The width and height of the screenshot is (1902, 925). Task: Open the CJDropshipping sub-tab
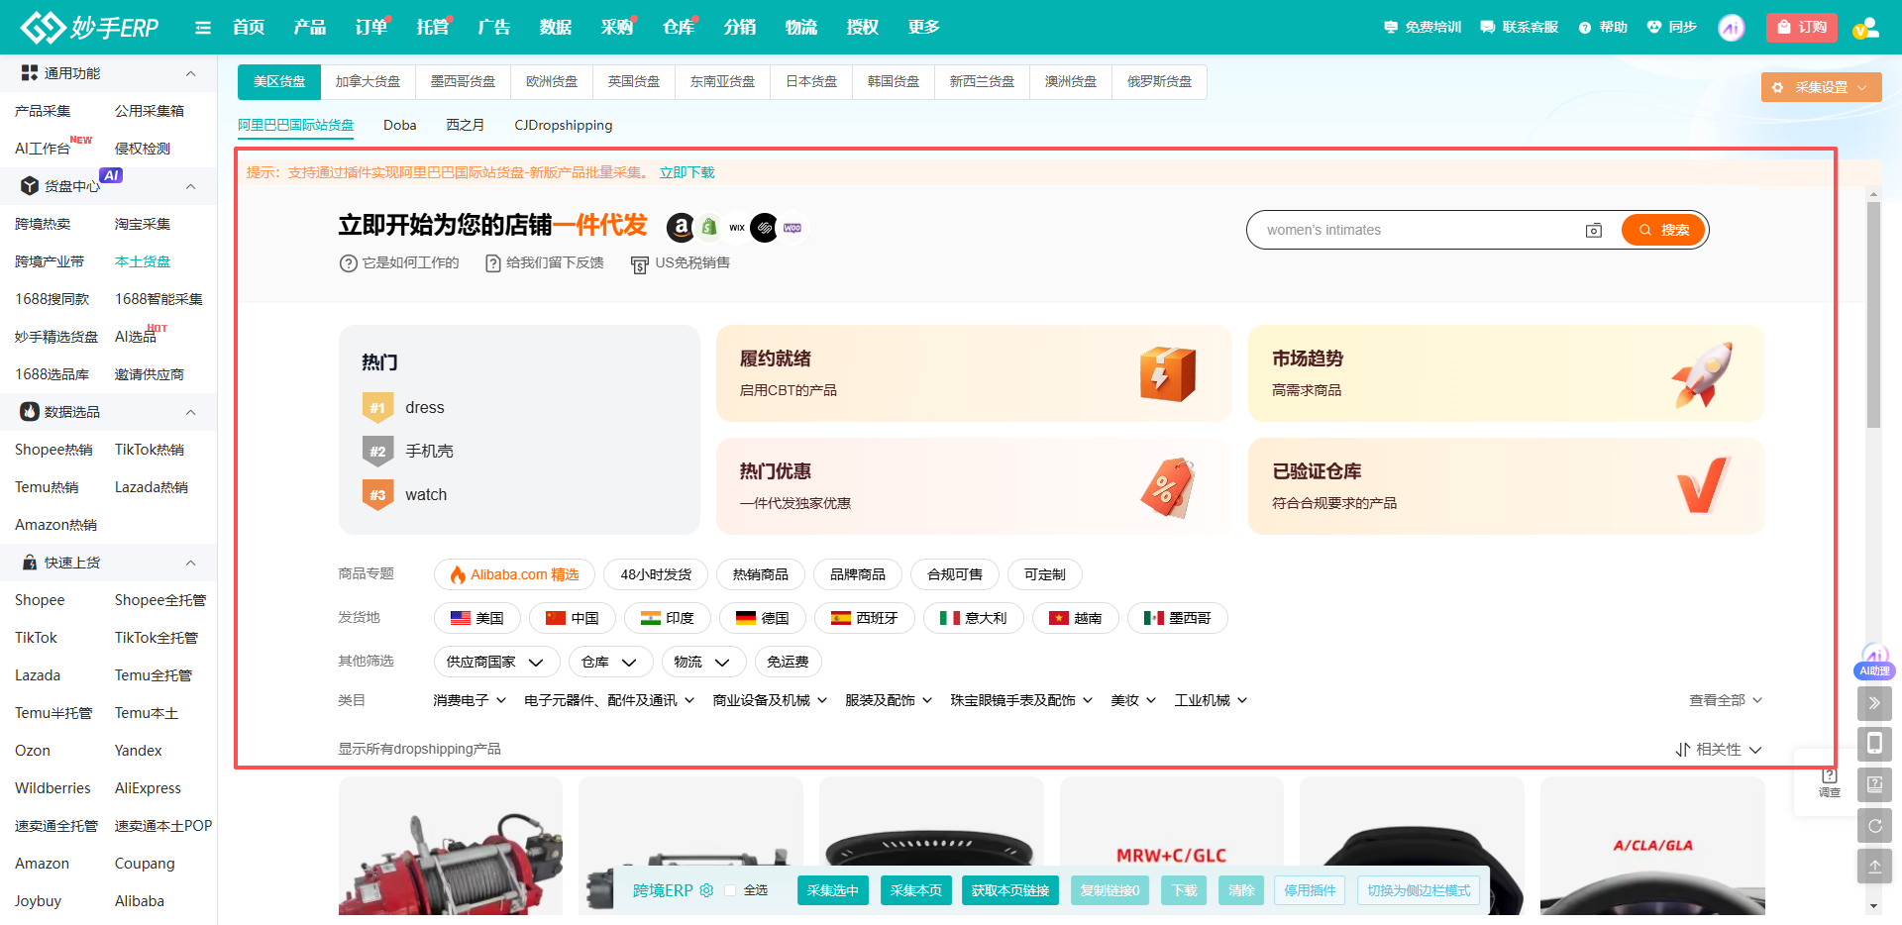[564, 125]
